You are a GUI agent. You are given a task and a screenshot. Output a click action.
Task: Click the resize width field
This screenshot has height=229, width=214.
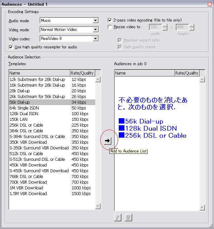156,27
